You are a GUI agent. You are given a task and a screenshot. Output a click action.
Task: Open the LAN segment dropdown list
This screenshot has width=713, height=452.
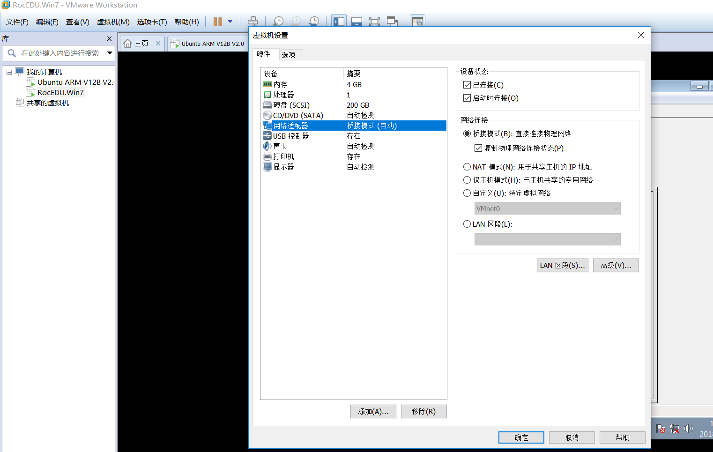547,239
